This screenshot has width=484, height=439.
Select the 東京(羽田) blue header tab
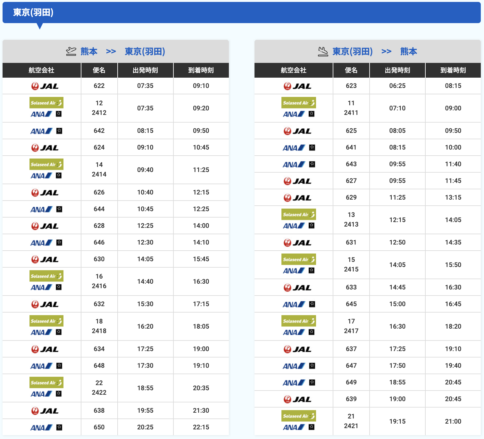coord(241,13)
